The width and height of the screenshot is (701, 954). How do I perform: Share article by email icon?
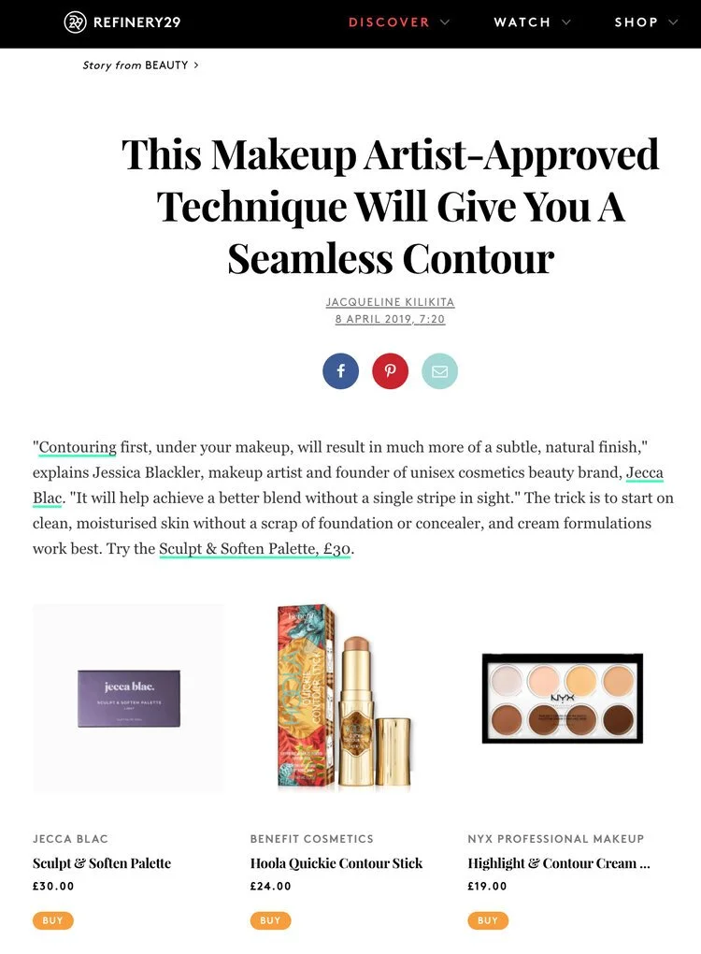pos(439,370)
